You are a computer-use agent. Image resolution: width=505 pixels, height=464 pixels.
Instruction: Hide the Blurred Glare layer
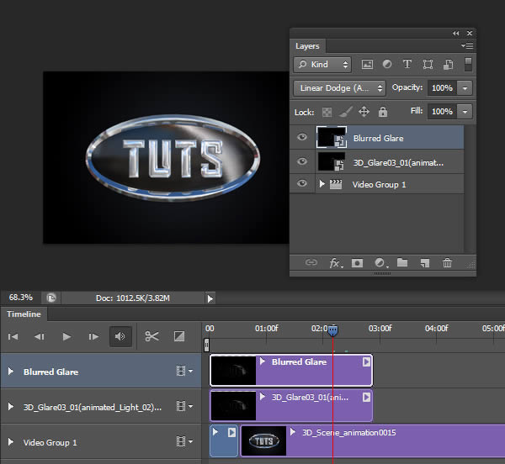[x=302, y=137]
